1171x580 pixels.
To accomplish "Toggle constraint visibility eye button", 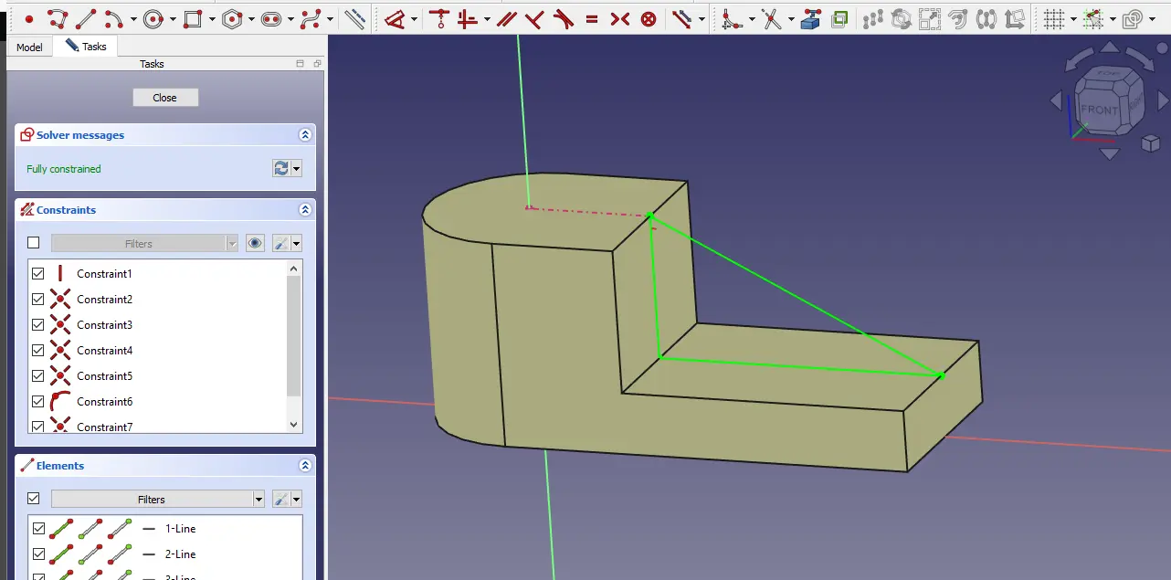I will pyautogui.click(x=255, y=243).
